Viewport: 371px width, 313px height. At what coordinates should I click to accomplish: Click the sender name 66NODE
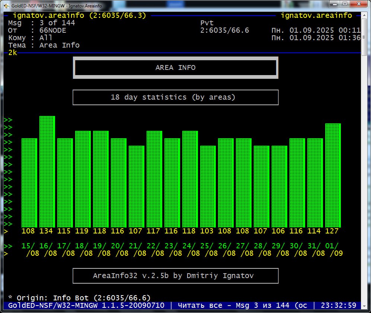pos(52,30)
